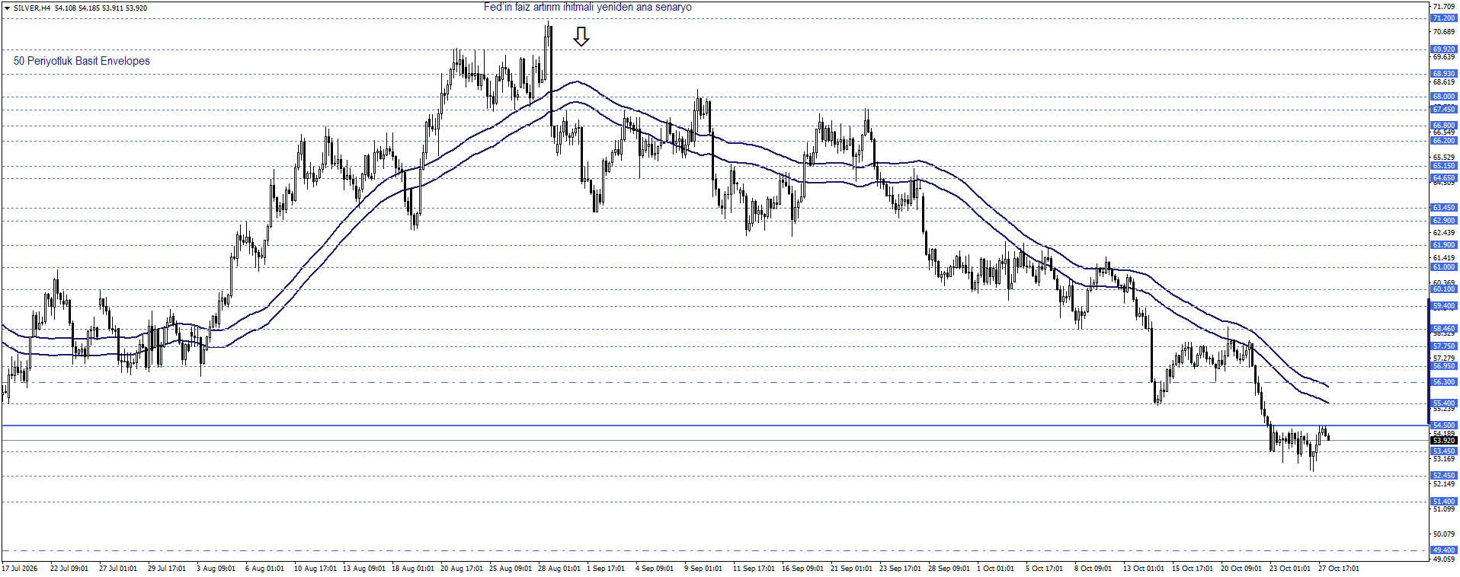Click the 69.920 price level label

pyautogui.click(x=1443, y=49)
